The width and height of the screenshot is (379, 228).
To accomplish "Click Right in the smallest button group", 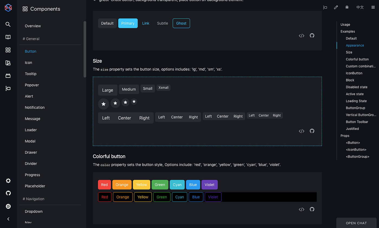I will 277,115.
